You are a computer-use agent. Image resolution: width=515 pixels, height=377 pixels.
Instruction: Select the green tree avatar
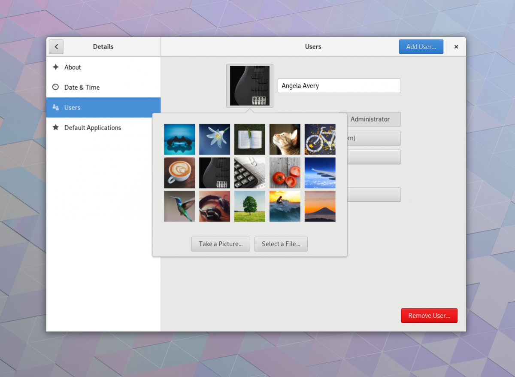[x=249, y=206]
